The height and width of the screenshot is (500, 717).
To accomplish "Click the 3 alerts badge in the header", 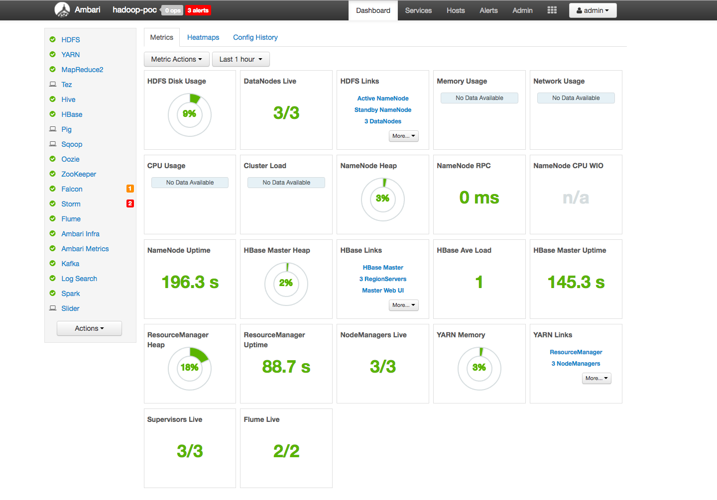I will [x=198, y=10].
